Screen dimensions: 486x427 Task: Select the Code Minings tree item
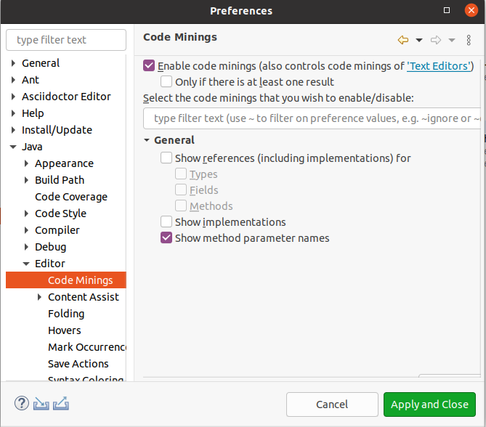click(66, 280)
